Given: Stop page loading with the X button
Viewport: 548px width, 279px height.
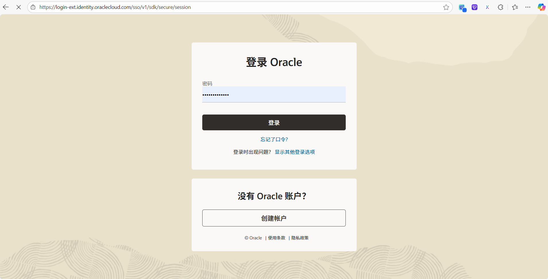Looking at the screenshot, I should point(19,7).
